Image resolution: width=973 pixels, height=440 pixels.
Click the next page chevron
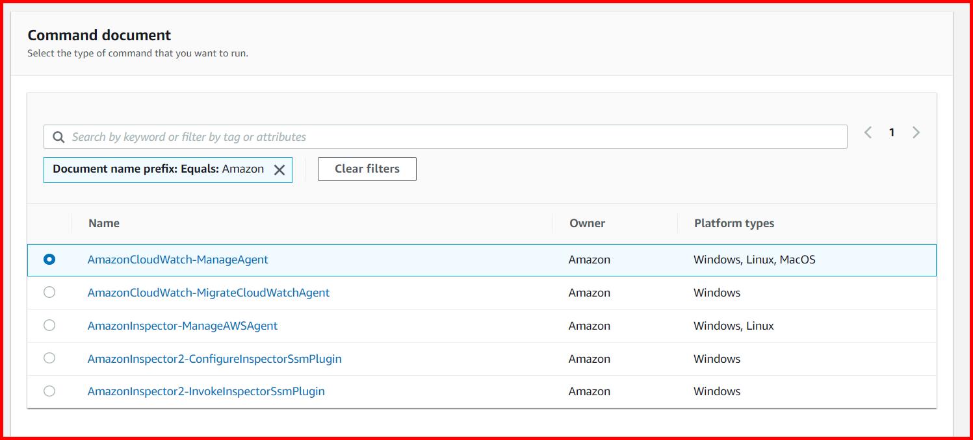point(916,132)
